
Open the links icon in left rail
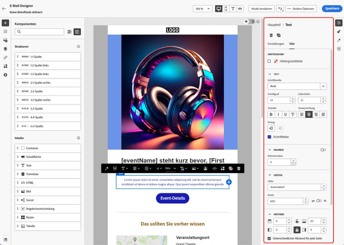[x=5, y=57]
